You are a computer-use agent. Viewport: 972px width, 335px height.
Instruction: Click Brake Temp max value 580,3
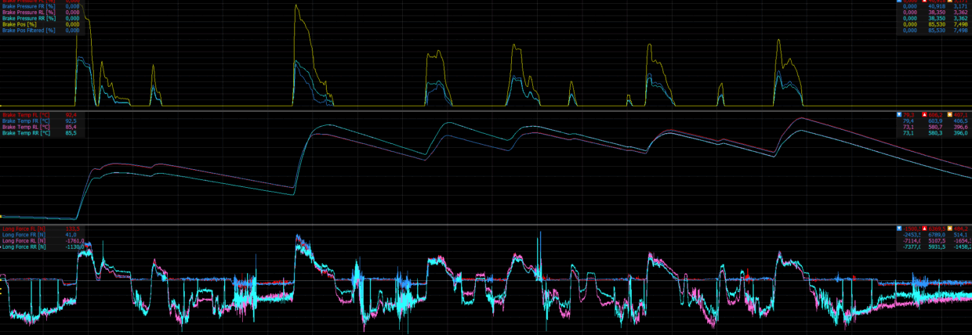point(935,134)
